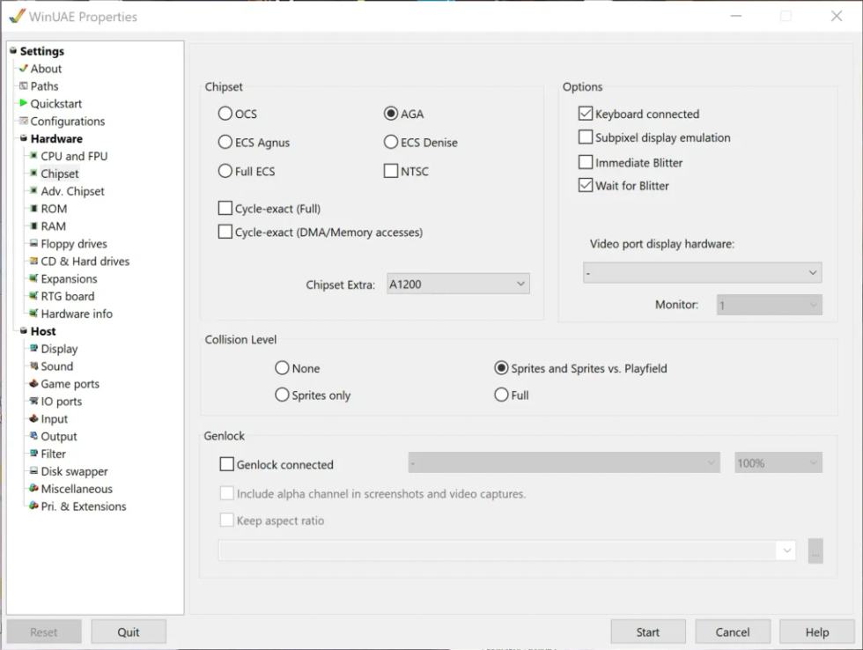Open the Quickstart settings page

(x=56, y=103)
